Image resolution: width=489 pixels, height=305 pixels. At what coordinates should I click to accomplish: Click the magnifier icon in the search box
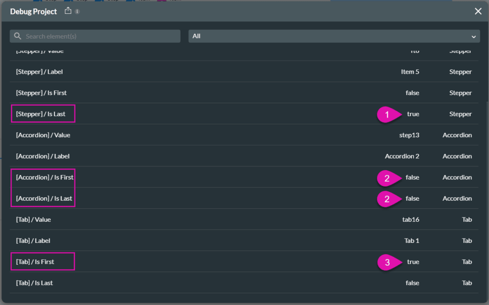pos(18,36)
